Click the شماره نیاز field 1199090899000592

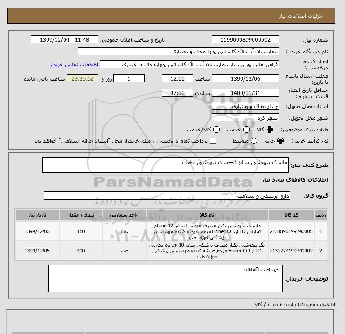point(246,39)
